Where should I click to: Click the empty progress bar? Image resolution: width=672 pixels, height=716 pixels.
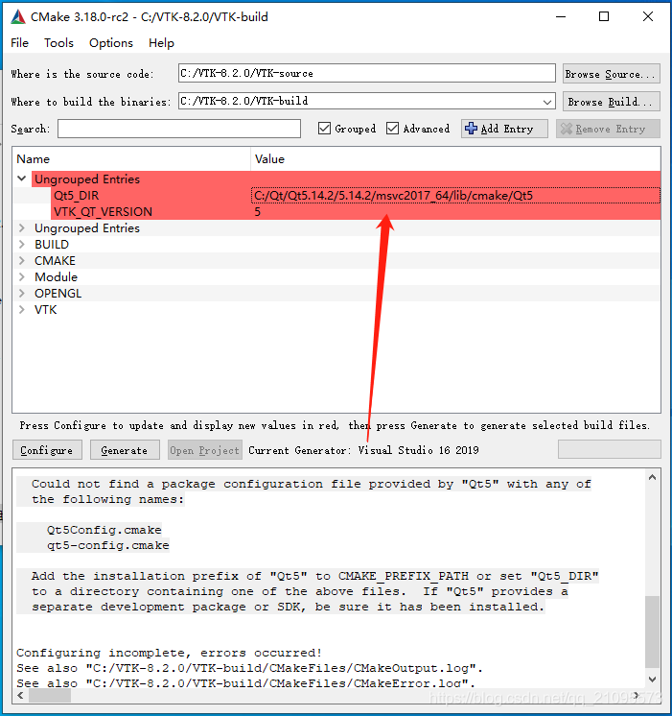tap(609, 449)
